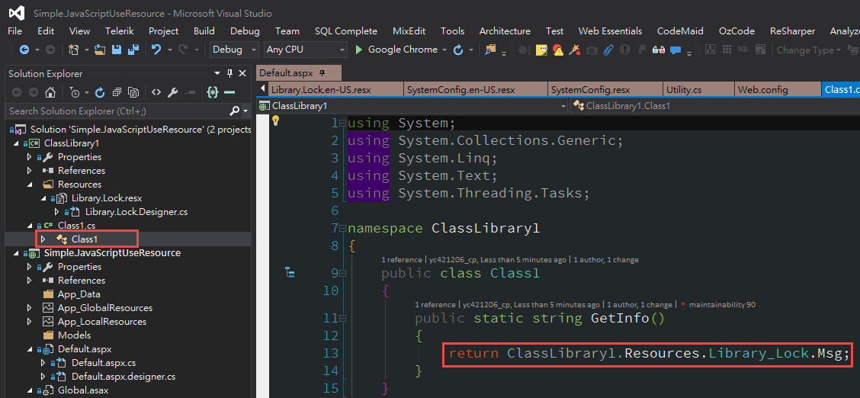860x398 pixels.
Task: Click the magic wand toolbar icon
Action: point(574,50)
